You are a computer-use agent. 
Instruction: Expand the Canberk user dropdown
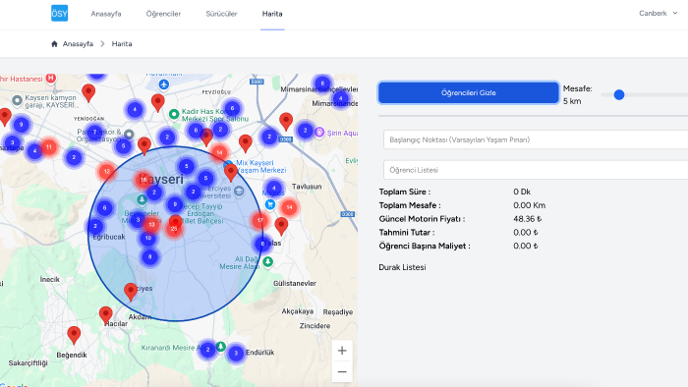[x=658, y=13]
